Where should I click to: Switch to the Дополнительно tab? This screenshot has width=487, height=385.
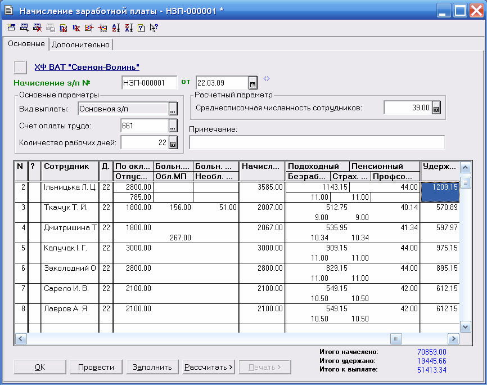pyautogui.click(x=81, y=44)
